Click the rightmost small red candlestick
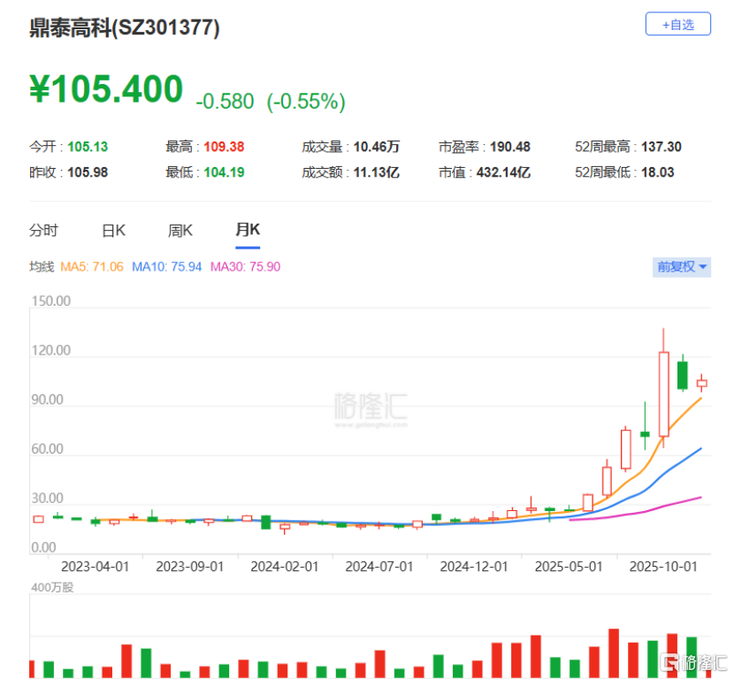 702,383
